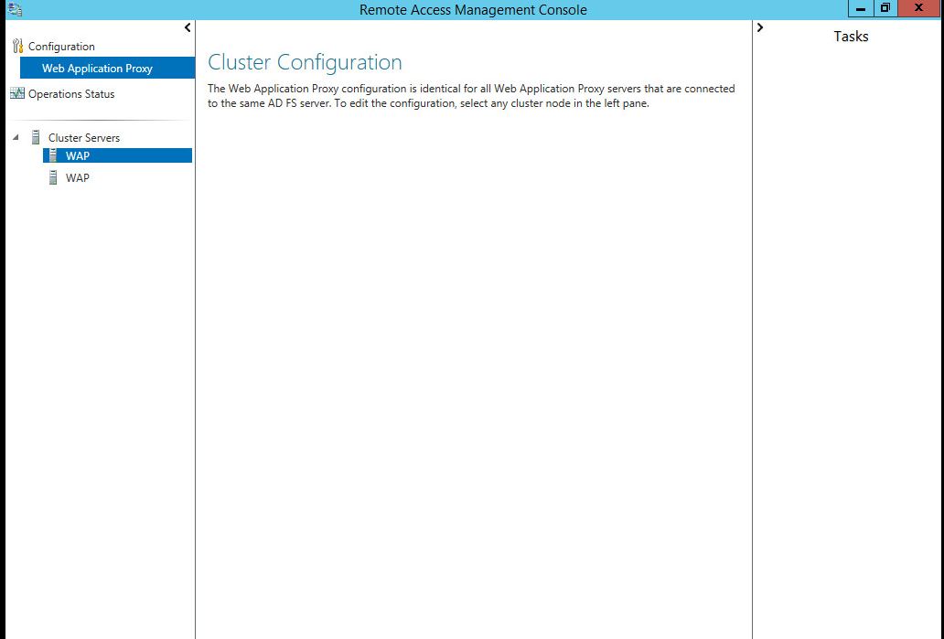This screenshot has height=639, width=944.
Task: Click the Tasks pane heading
Action: (x=851, y=36)
